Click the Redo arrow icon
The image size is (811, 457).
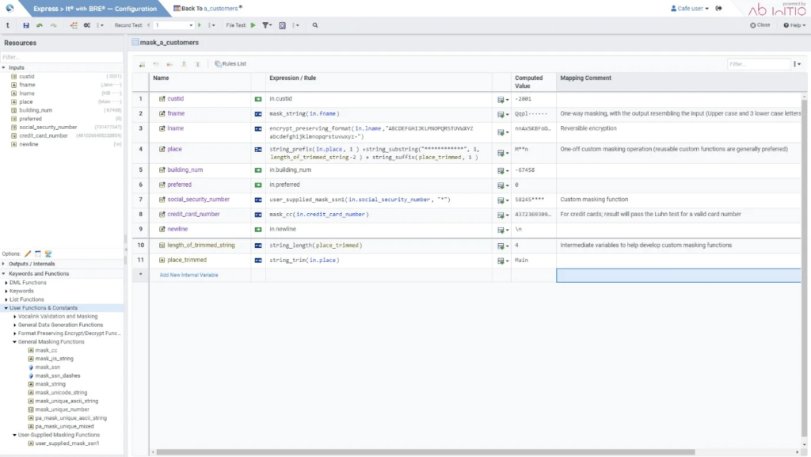tap(53, 25)
